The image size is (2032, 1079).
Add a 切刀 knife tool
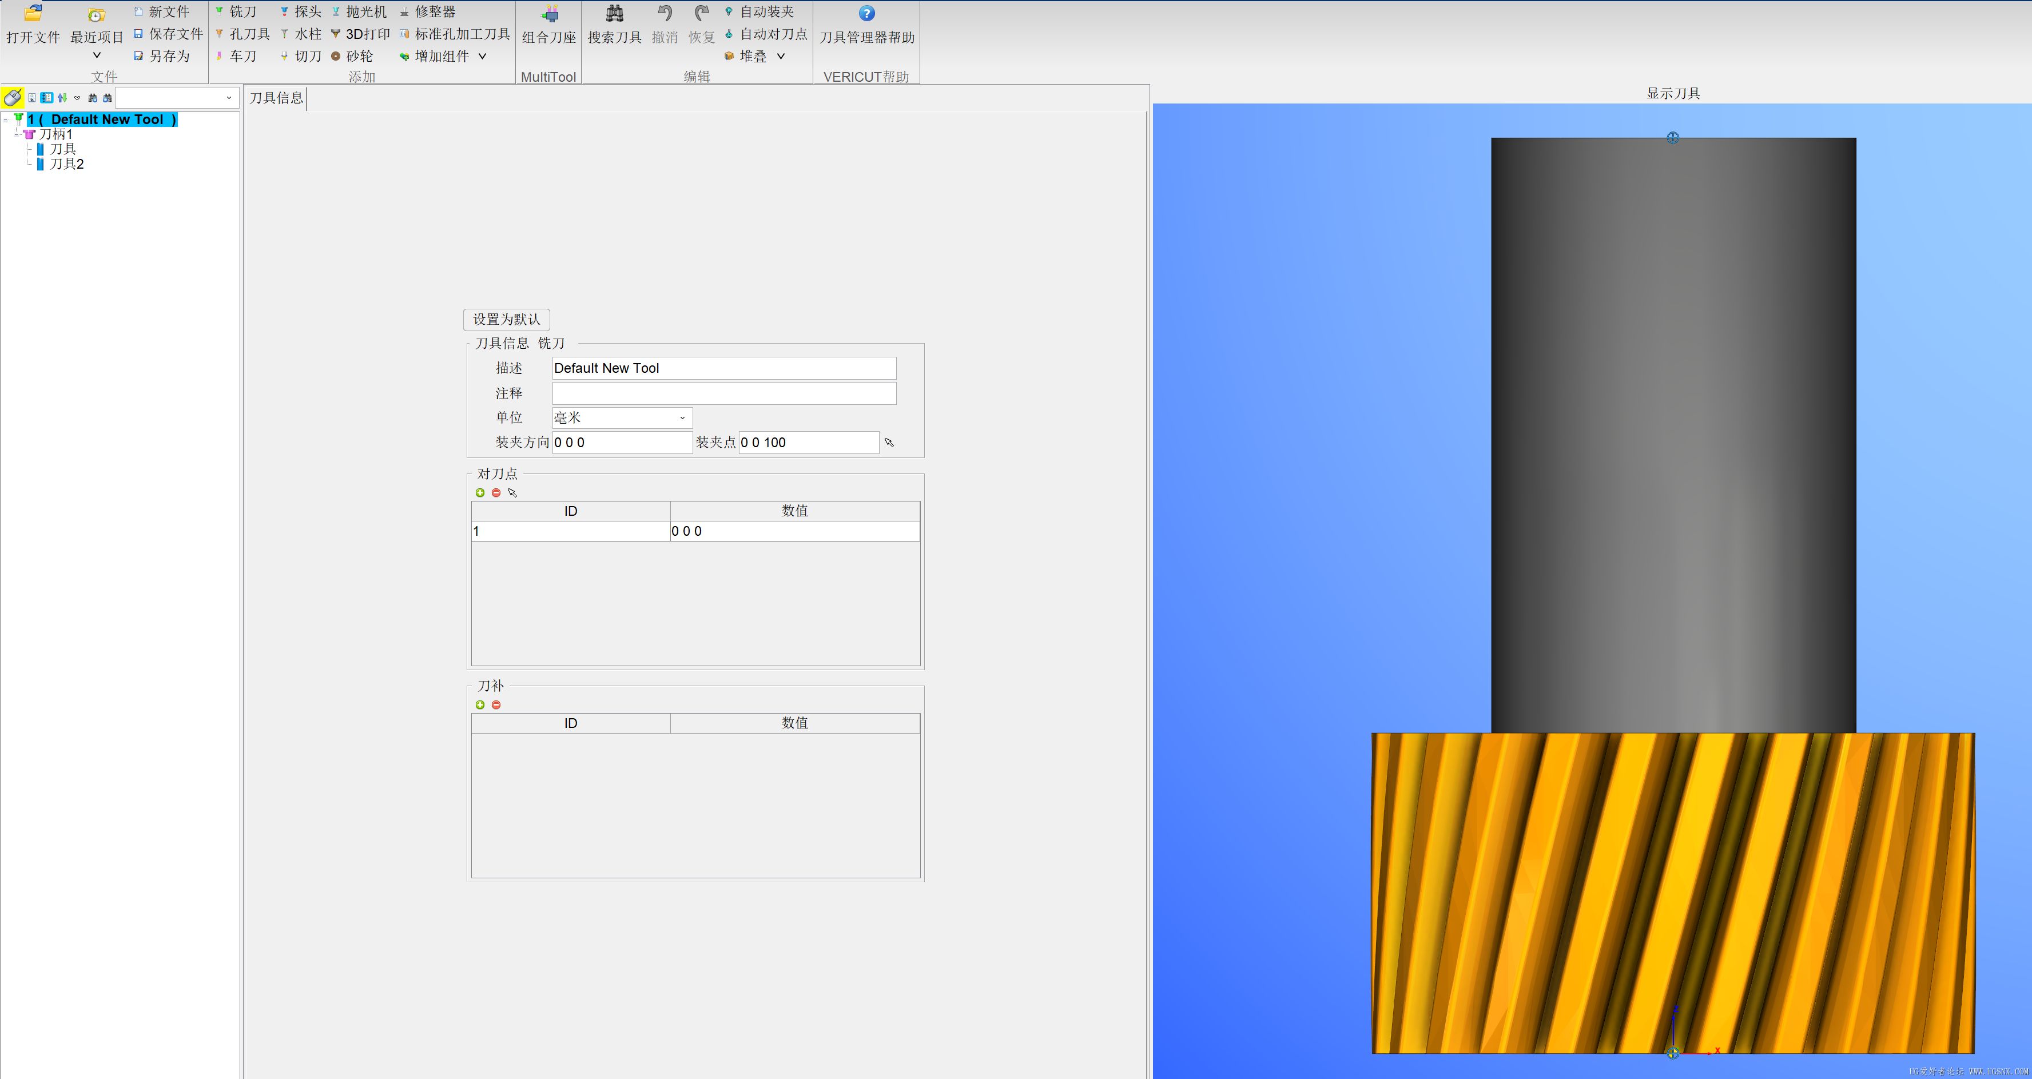[301, 56]
